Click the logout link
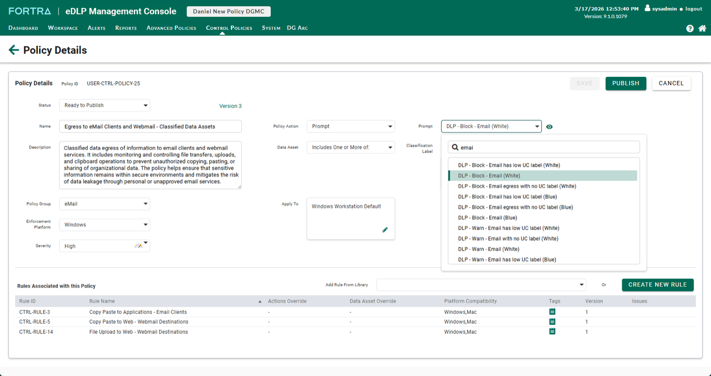 click(x=694, y=9)
